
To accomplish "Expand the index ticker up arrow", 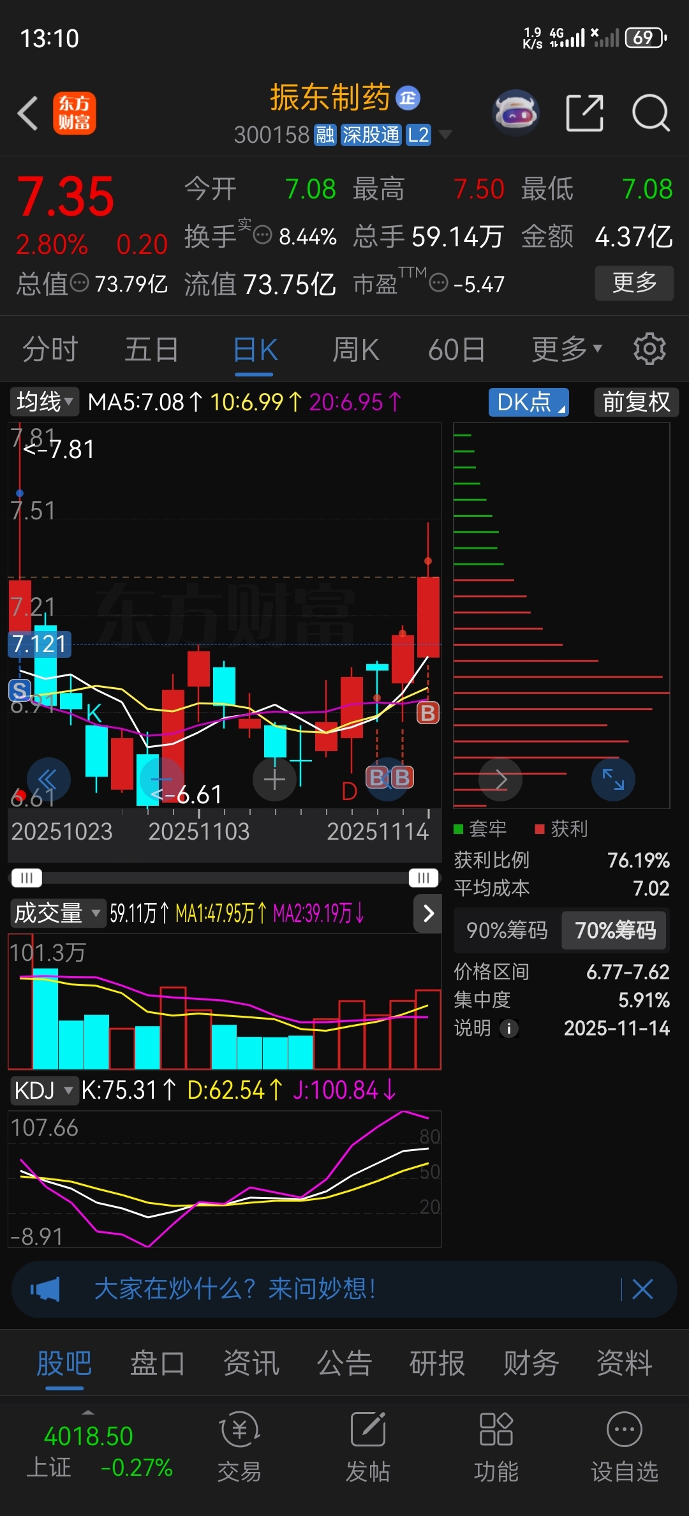I will click(88, 1413).
